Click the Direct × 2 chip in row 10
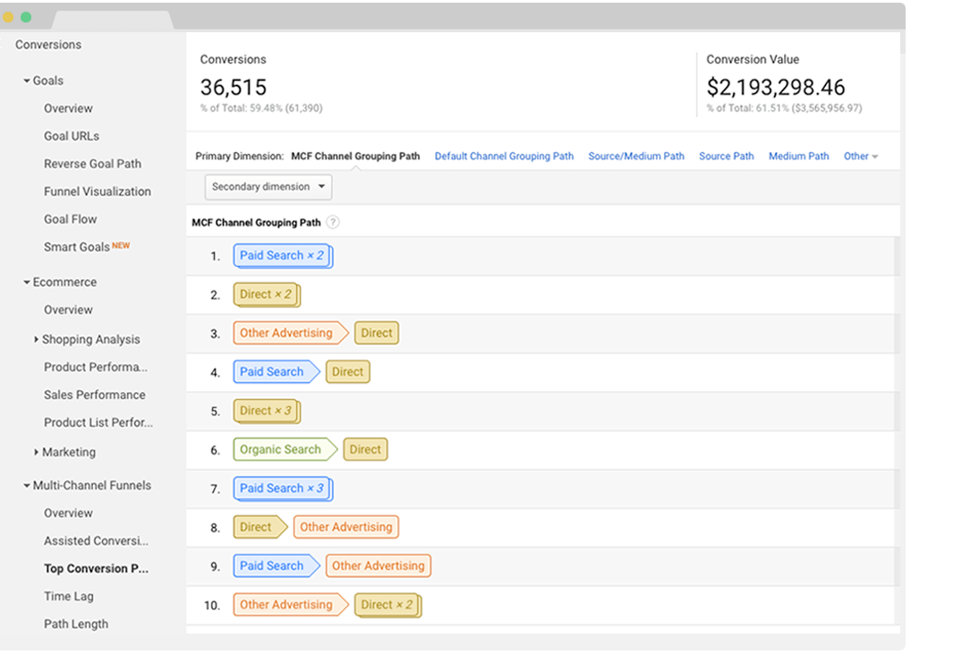The height and width of the screenshot is (655, 979). click(x=387, y=606)
